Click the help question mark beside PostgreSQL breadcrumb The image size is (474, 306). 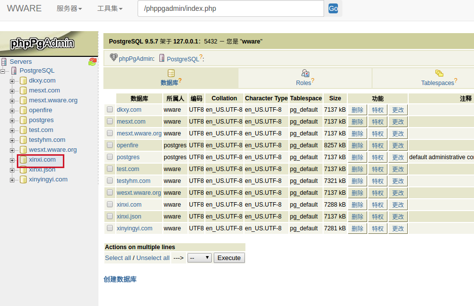pyautogui.click(x=201, y=56)
